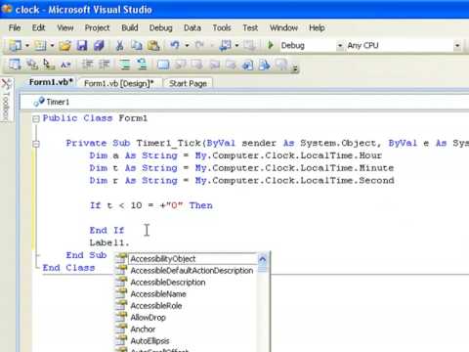
Task: Click the Undo arrow icon
Action: coord(175,45)
